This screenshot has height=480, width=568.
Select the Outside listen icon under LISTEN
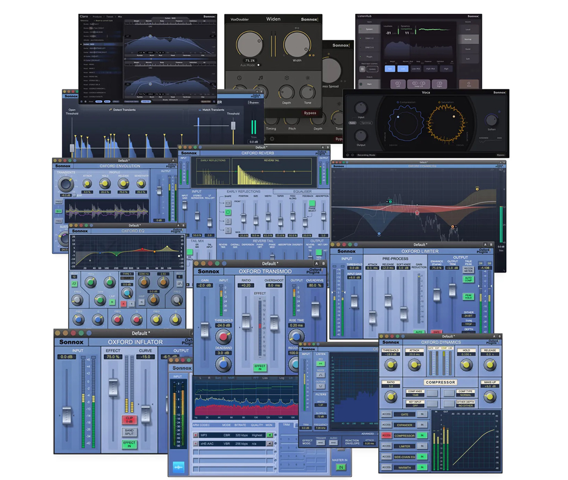click(x=321, y=386)
